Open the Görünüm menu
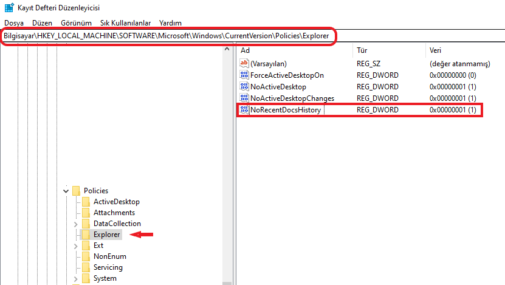Image resolution: width=505 pixels, height=285 pixels. point(76,22)
